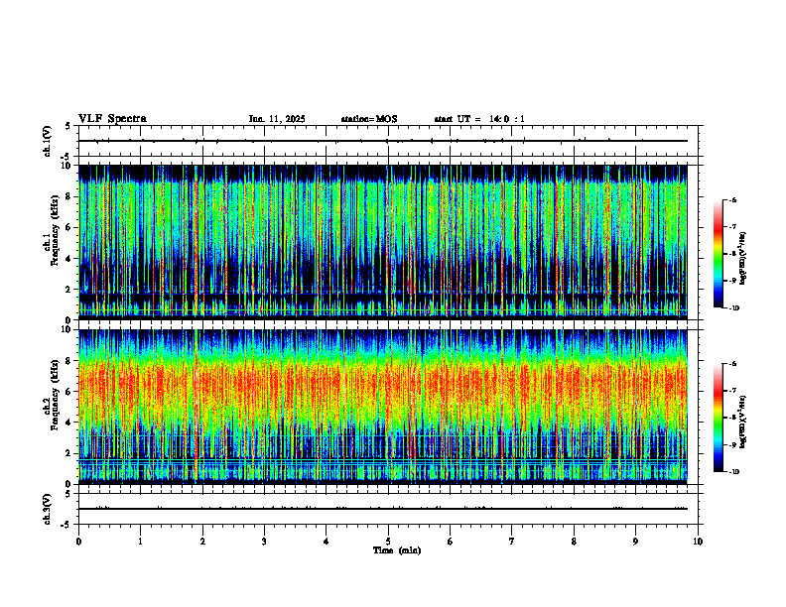786x607 pixels.
Task: Click the 'ch.1(V)' waveform axis label
Action: 47,141
